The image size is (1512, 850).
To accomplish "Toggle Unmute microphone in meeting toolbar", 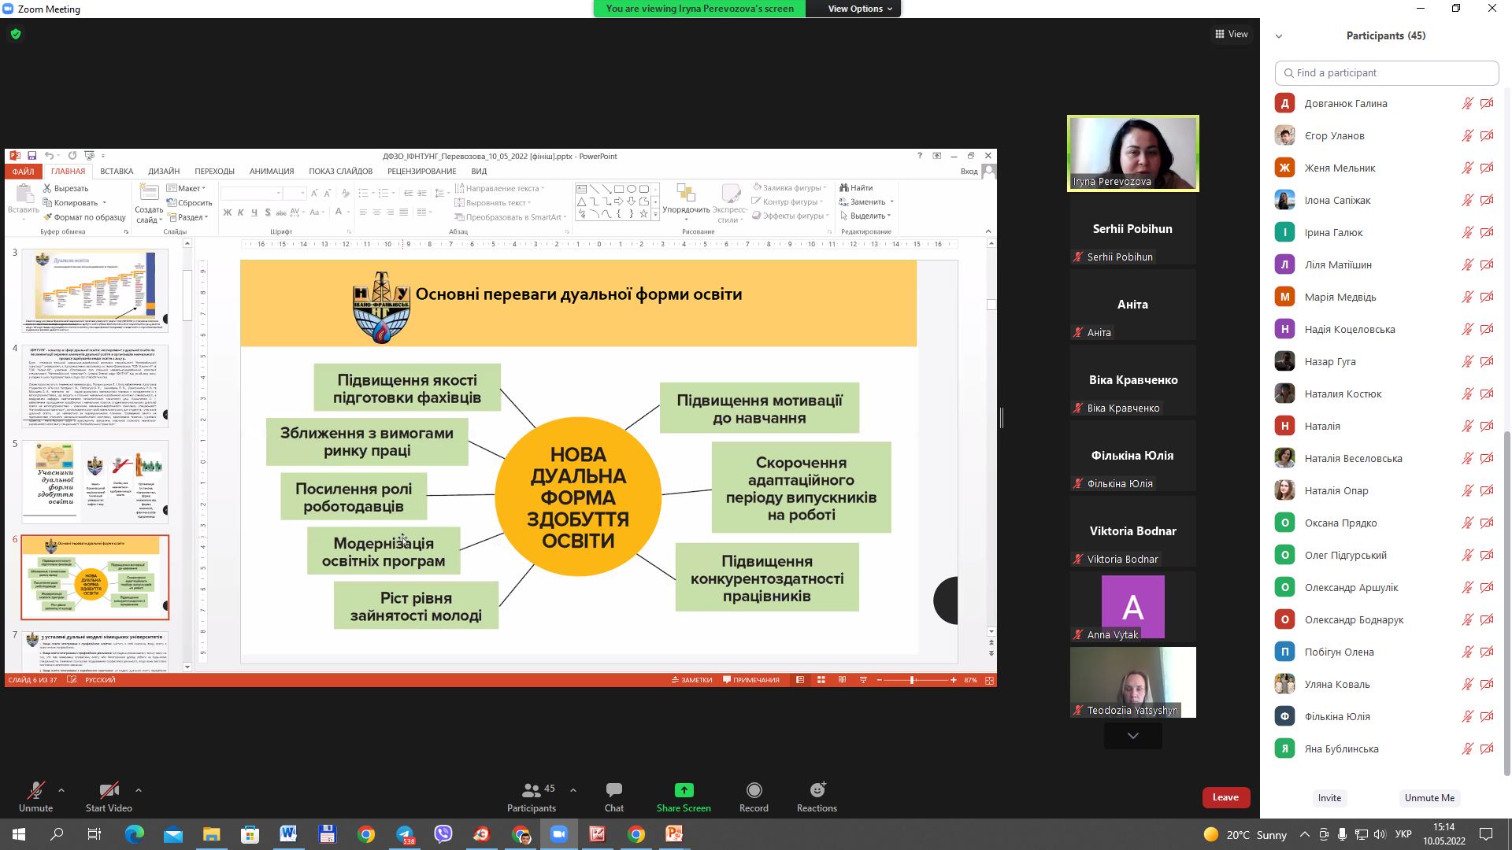I will coord(35,790).
